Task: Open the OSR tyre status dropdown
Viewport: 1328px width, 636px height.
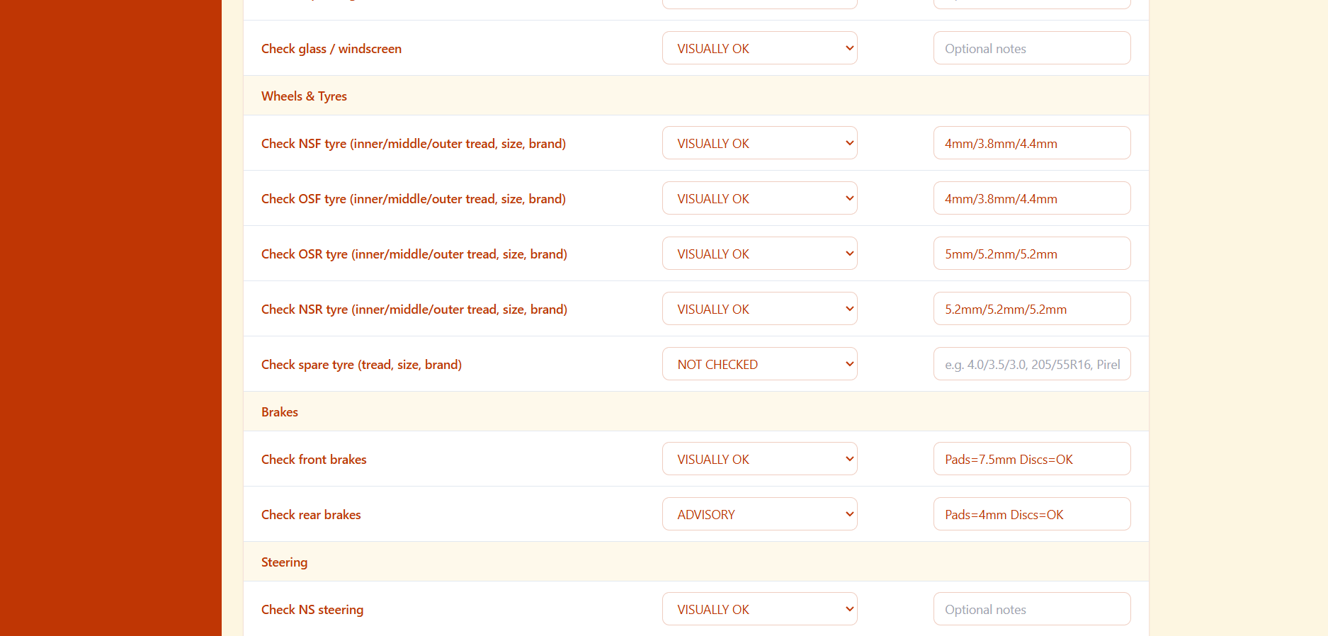Action: (759, 254)
